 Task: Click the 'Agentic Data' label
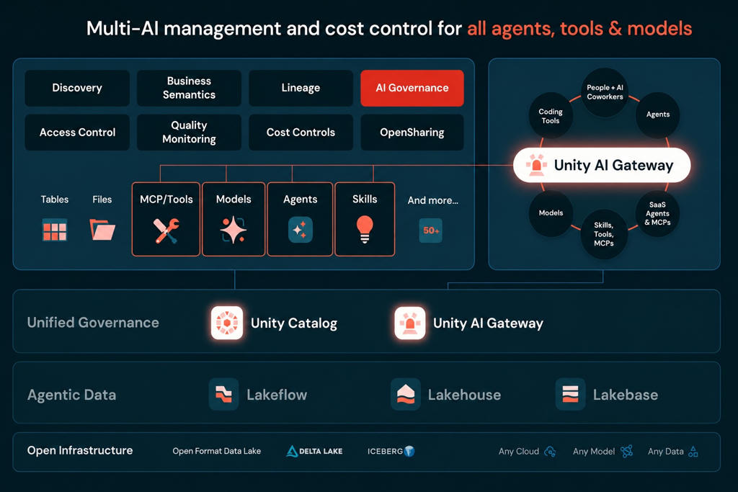(x=71, y=395)
